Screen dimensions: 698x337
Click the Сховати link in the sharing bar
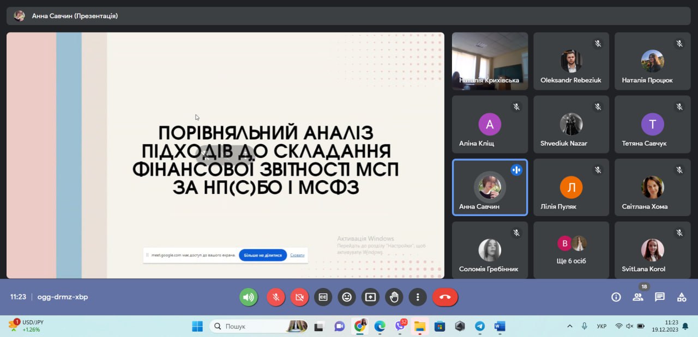[297, 254]
